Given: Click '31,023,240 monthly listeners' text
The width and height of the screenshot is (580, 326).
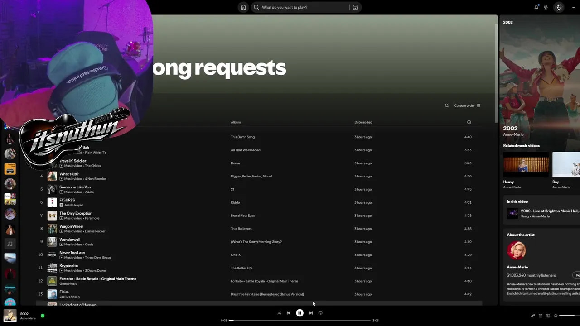Looking at the screenshot, I should (531, 275).
